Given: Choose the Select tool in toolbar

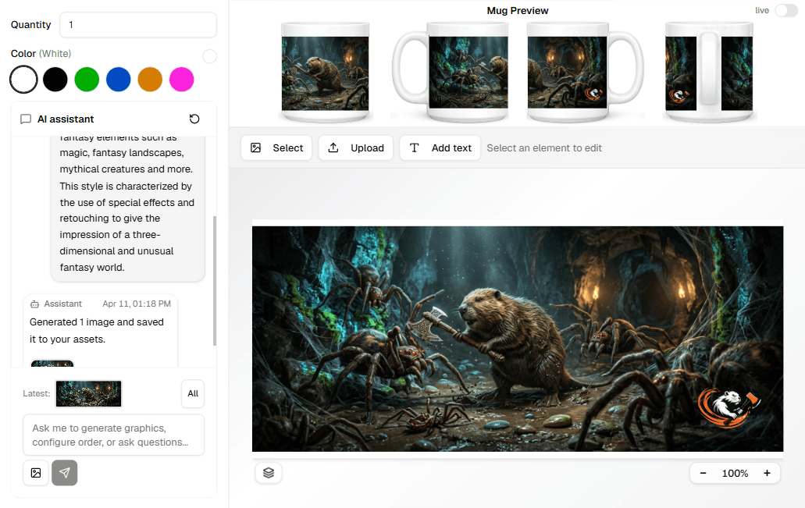Looking at the screenshot, I should coord(277,147).
